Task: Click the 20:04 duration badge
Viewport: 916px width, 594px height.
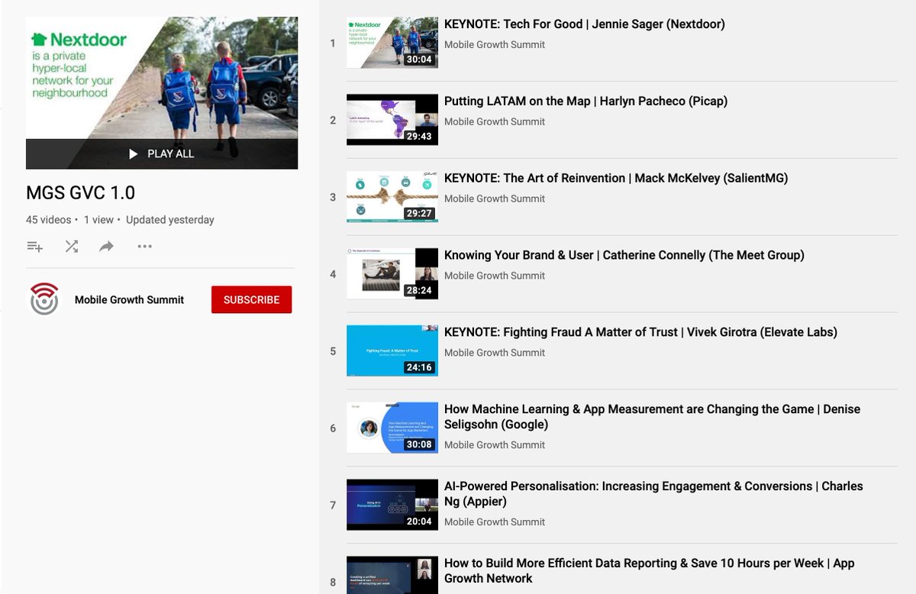Action: tap(419, 522)
